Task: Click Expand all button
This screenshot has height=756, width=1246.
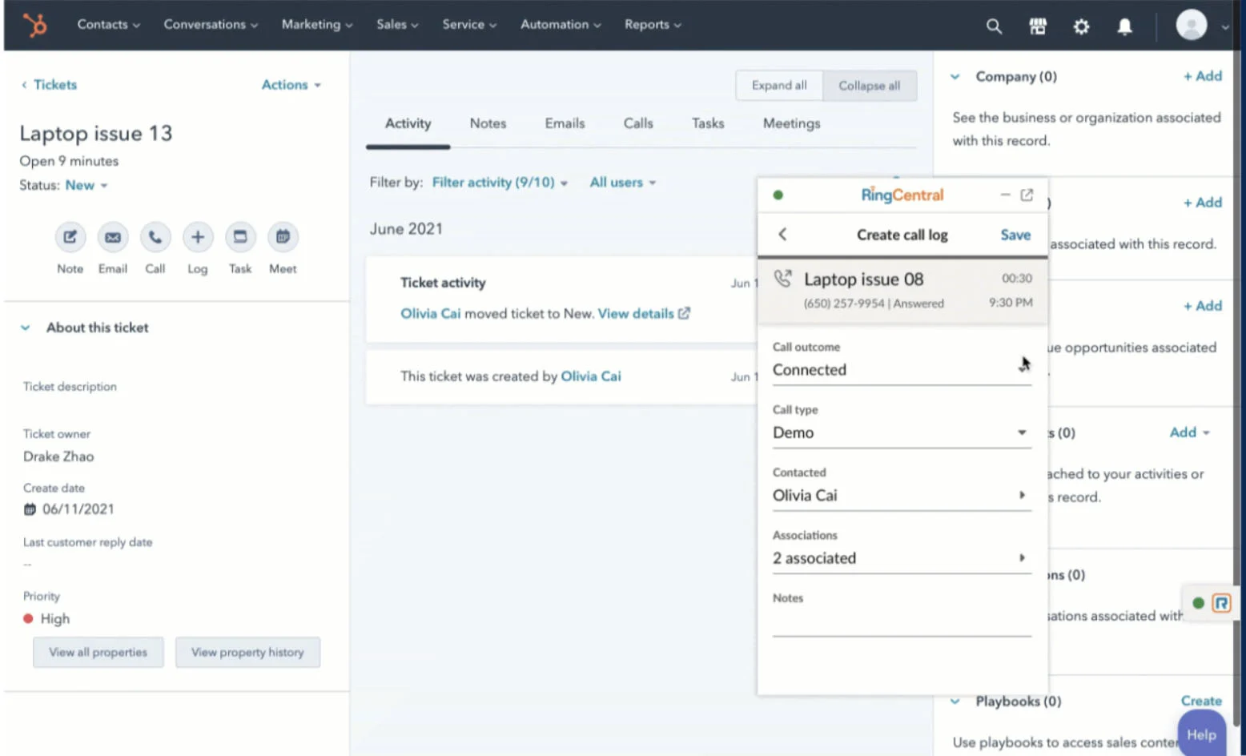Action: point(779,85)
